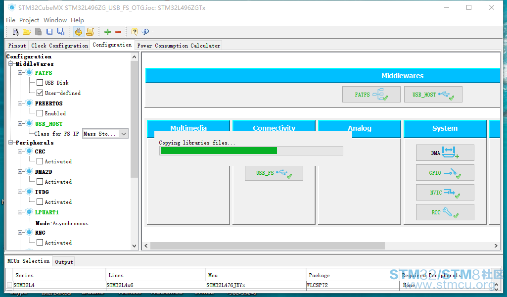The height and width of the screenshot is (297, 507).
Task: Open the File menu
Action: pos(10,20)
